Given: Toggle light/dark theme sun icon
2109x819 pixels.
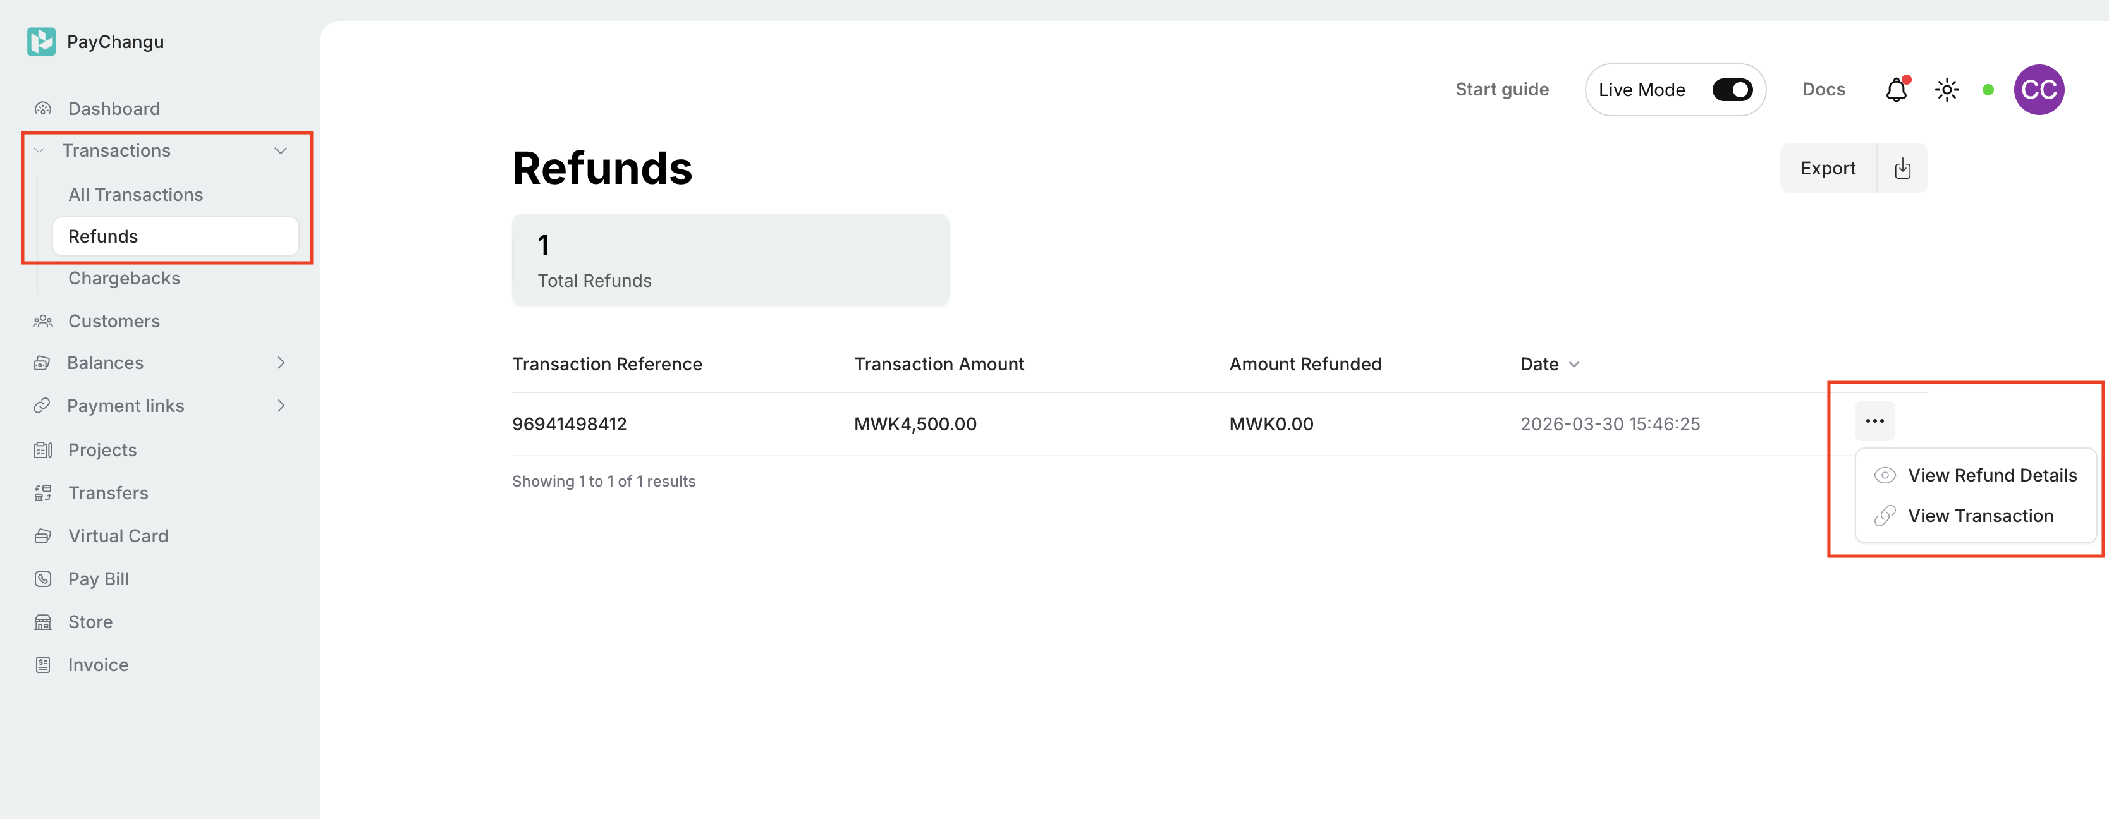Looking at the screenshot, I should [x=1946, y=90].
